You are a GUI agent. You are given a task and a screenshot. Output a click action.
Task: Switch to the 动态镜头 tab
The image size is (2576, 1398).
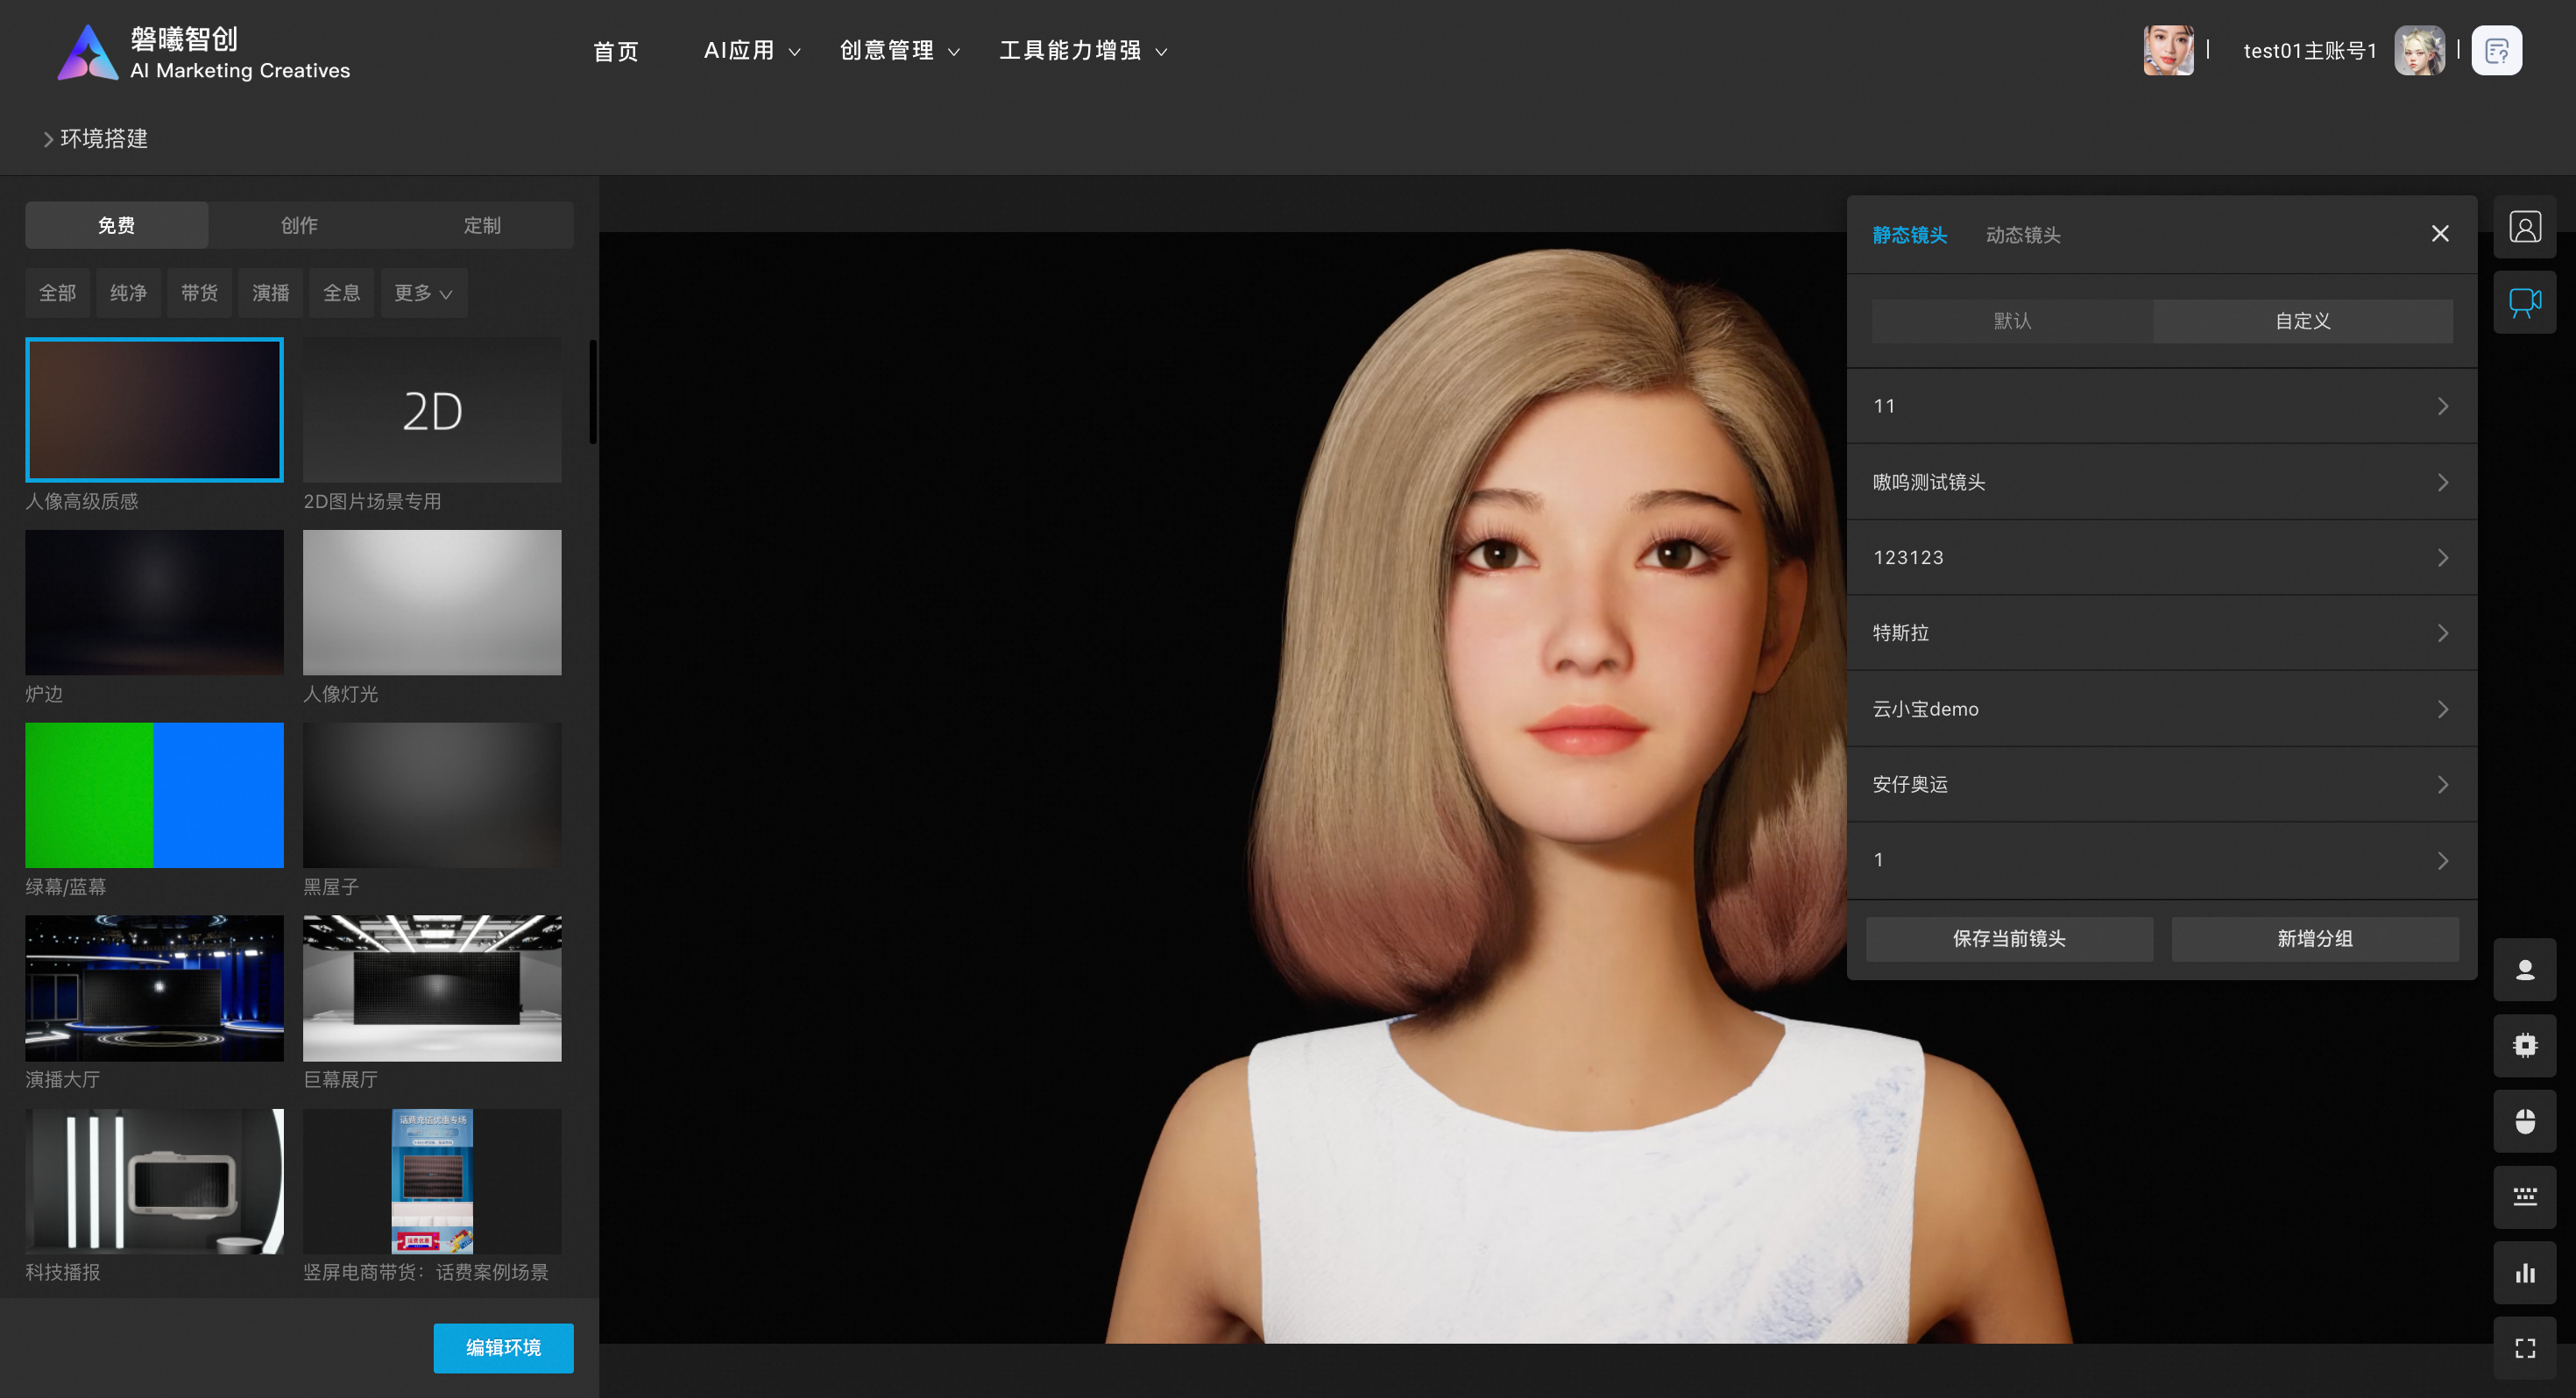point(2022,235)
